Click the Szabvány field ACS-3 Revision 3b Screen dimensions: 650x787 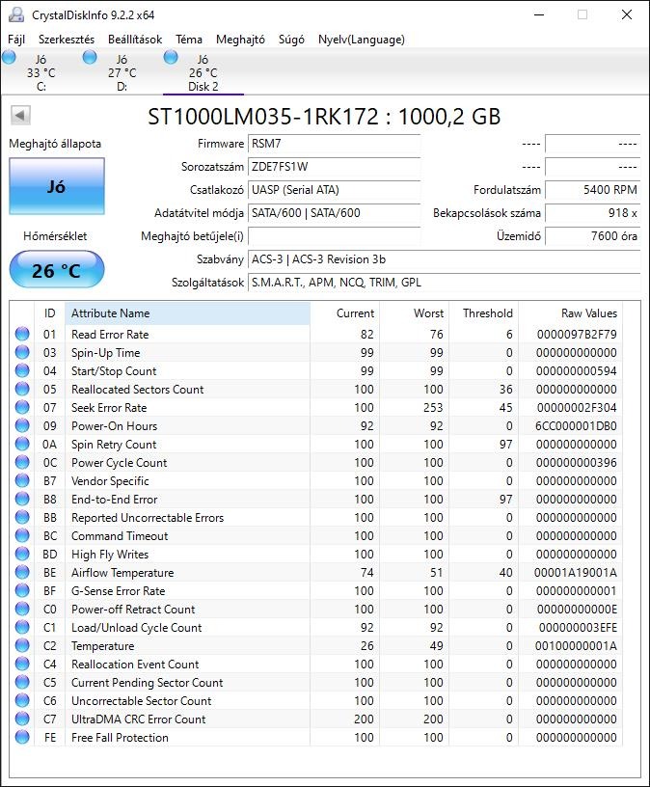tap(445, 259)
